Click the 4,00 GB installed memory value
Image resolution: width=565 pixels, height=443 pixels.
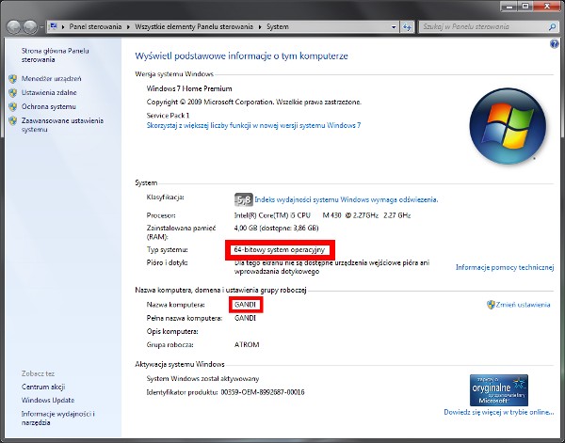pyautogui.click(x=276, y=228)
